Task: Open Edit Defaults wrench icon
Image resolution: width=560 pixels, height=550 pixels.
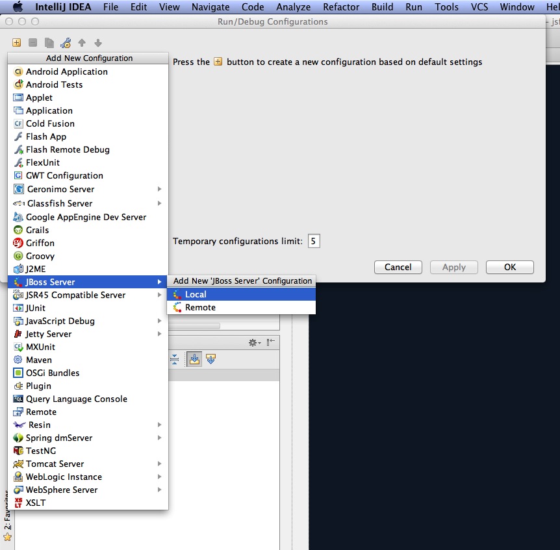Action: [x=66, y=43]
